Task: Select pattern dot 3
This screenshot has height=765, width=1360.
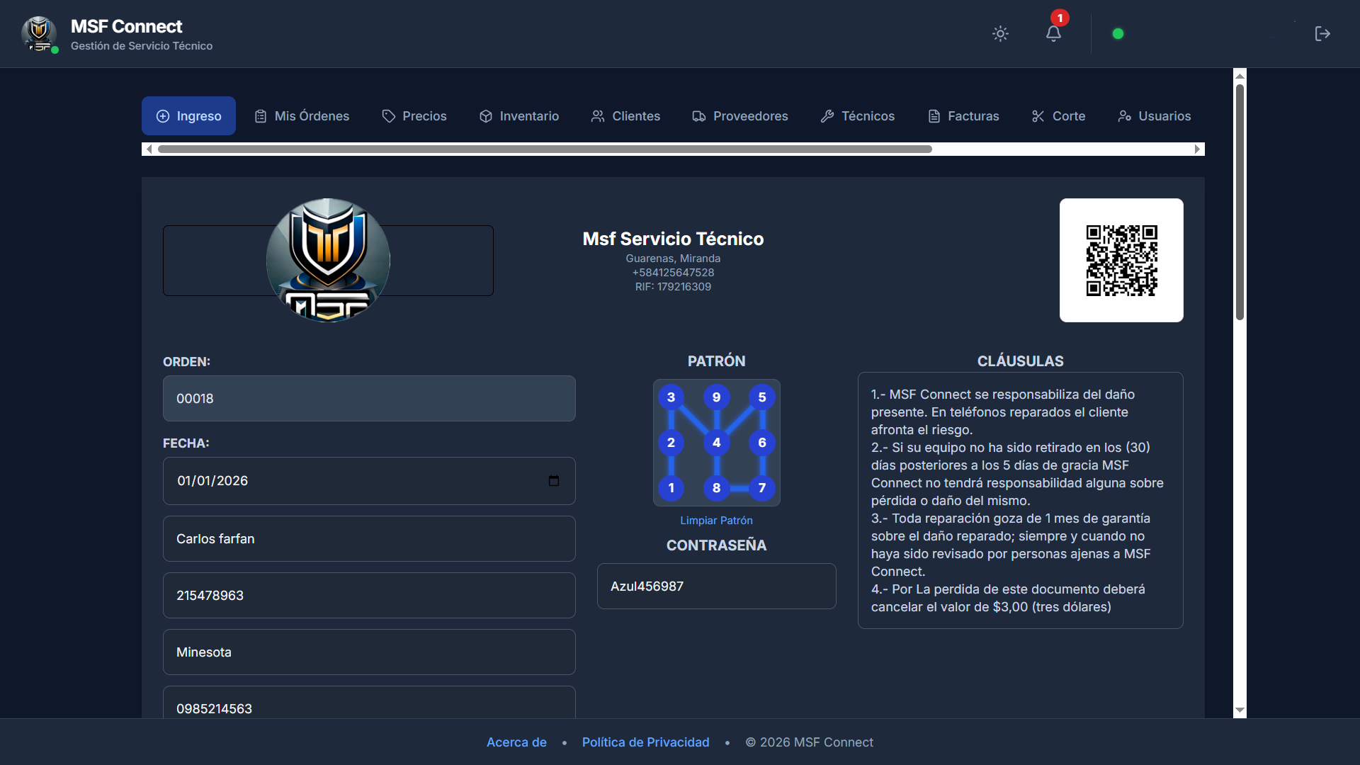Action: click(671, 397)
